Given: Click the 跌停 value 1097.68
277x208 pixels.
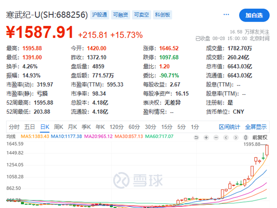Looking at the screenshot, I should (169, 57).
